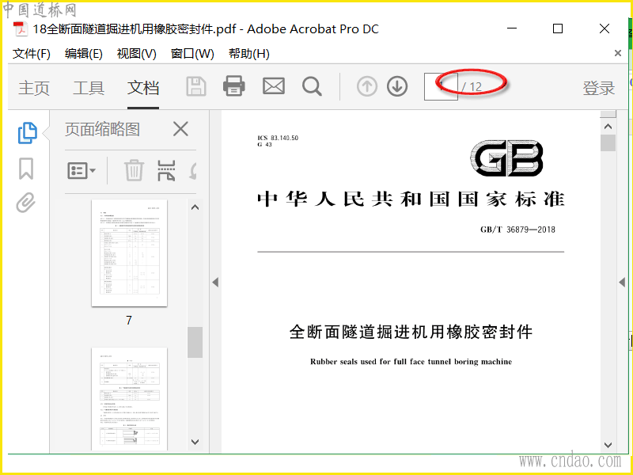The height and width of the screenshot is (475, 633).
Task: Open Bookmarks sidebar icon
Action: pyautogui.click(x=26, y=169)
